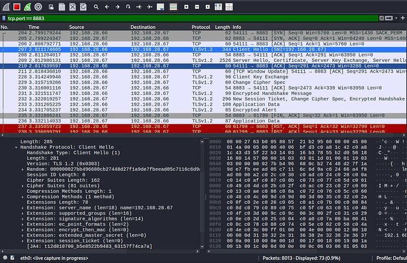Go back in packet history with left arrow

coord(107,7)
